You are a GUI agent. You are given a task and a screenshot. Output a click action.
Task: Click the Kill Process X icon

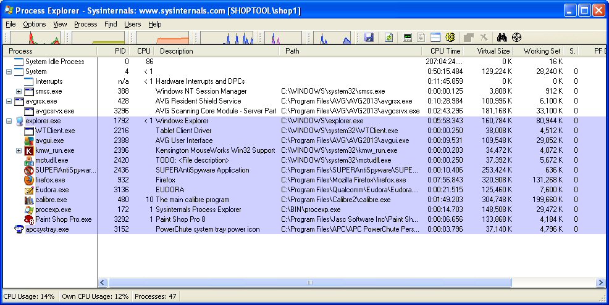pos(484,37)
